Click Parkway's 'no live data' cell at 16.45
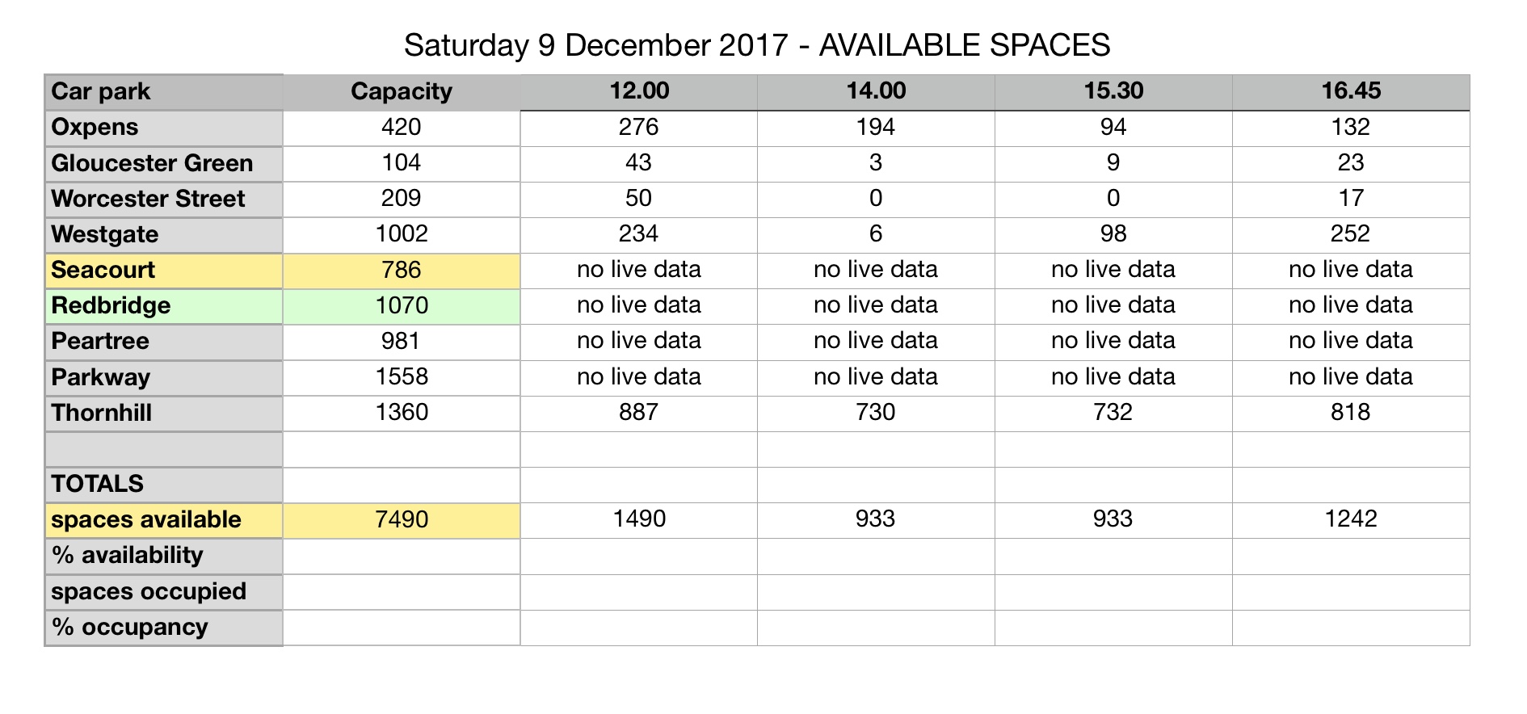This screenshot has width=1527, height=714. coord(1350,377)
